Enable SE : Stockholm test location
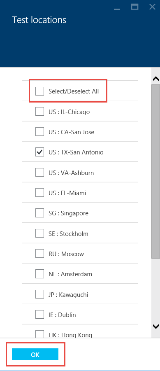This screenshot has width=160, height=371. (x=40, y=233)
